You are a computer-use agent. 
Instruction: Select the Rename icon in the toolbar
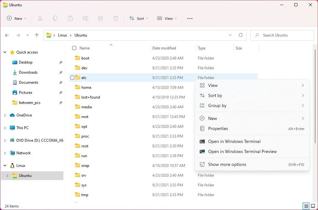[x=85, y=18]
